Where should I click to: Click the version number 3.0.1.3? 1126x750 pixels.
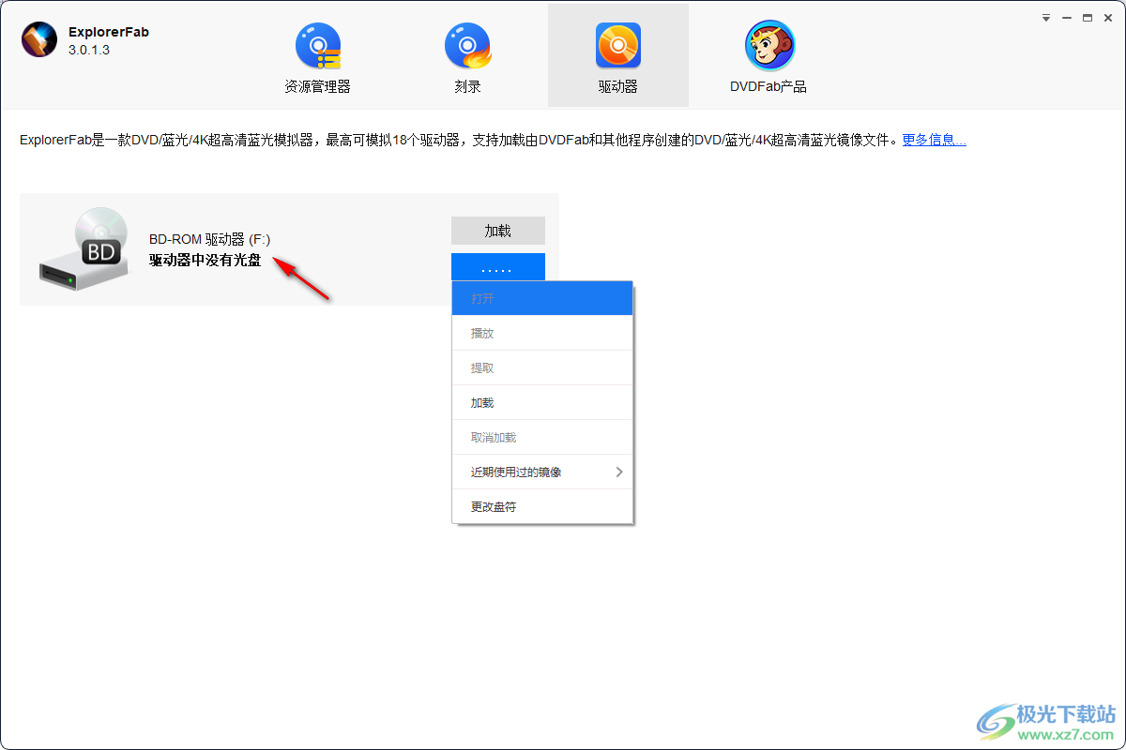click(89, 50)
